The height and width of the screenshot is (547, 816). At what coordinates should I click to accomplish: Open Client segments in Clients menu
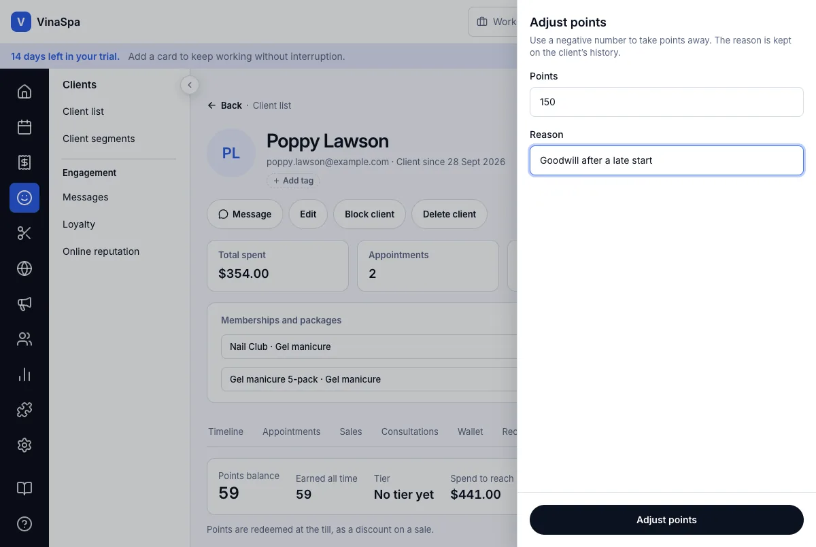point(99,139)
